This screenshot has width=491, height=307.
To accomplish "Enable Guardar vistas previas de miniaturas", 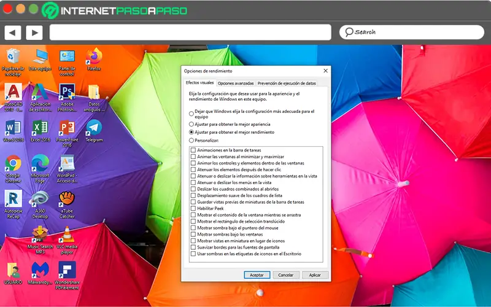I will (193, 202).
